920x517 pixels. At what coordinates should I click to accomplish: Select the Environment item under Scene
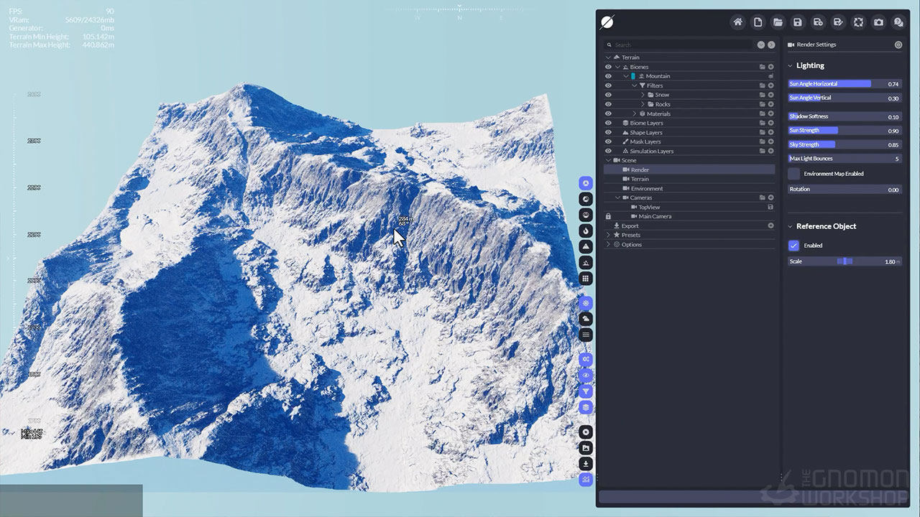(x=647, y=188)
